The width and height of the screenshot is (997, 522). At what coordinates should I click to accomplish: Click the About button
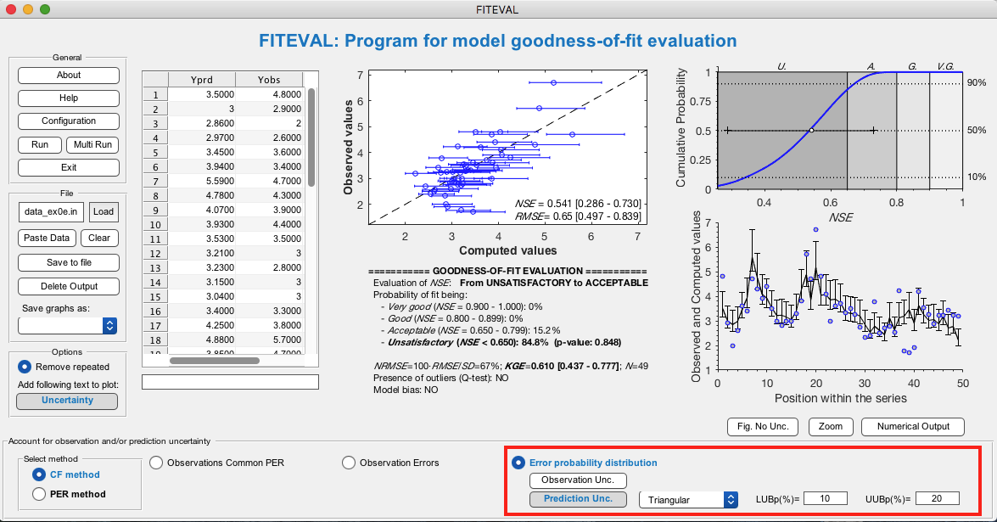(x=69, y=75)
